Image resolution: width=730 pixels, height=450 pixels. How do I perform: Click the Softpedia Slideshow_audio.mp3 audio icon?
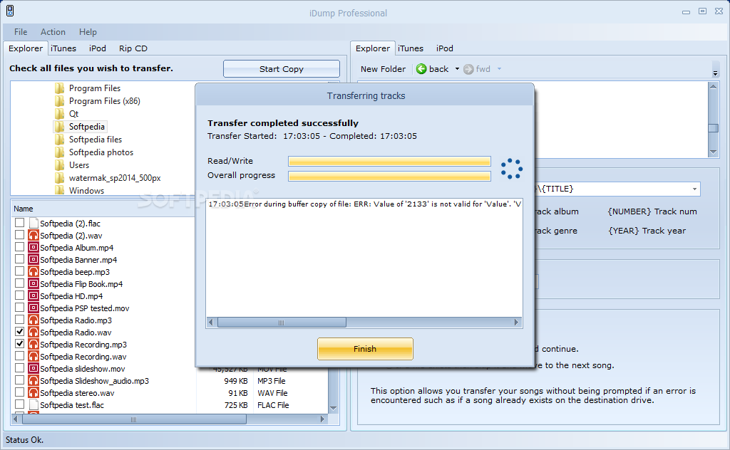pyautogui.click(x=33, y=380)
